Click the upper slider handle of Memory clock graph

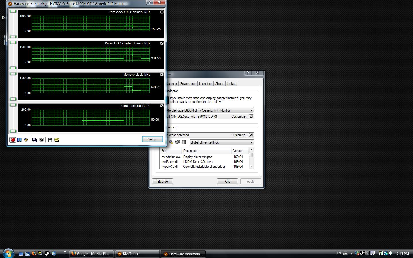[13, 74]
